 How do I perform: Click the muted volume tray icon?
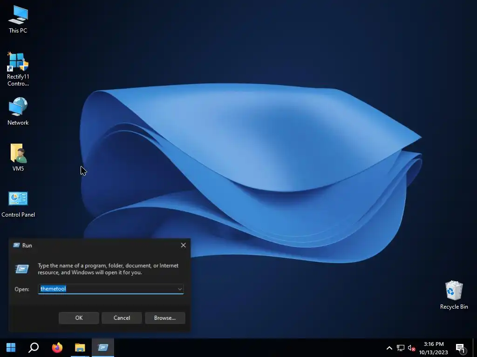[411, 348]
